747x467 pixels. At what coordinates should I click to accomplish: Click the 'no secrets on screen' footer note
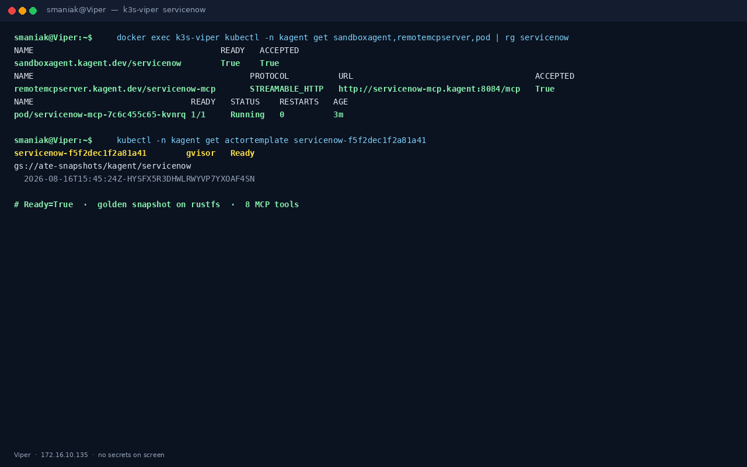click(x=131, y=455)
